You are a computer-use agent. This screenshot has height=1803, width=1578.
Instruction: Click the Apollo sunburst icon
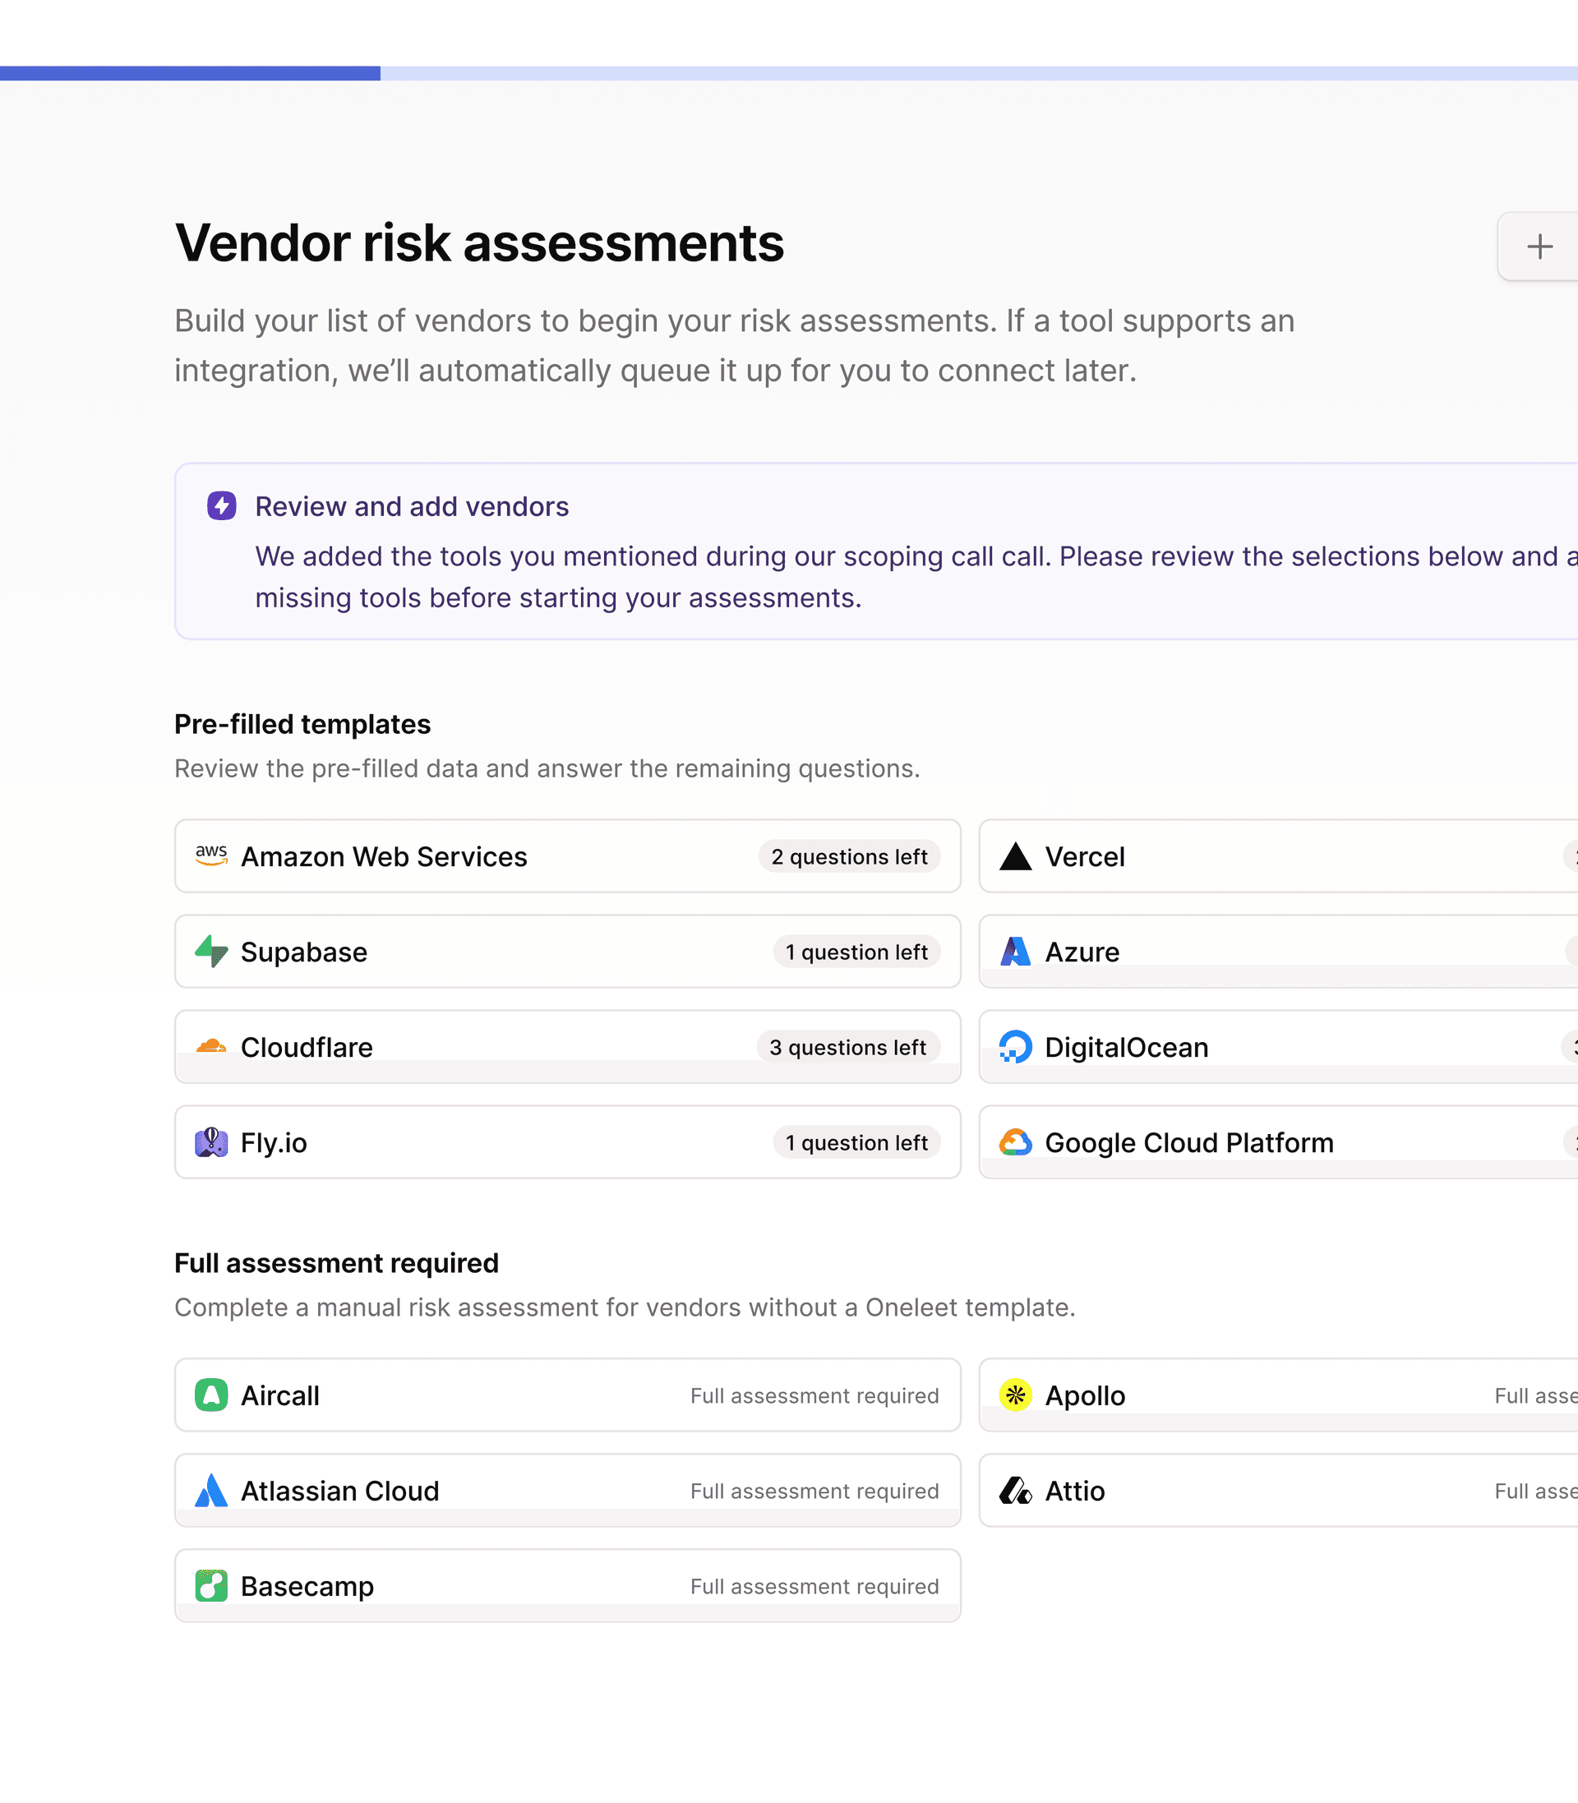(x=1015, y=1395)
